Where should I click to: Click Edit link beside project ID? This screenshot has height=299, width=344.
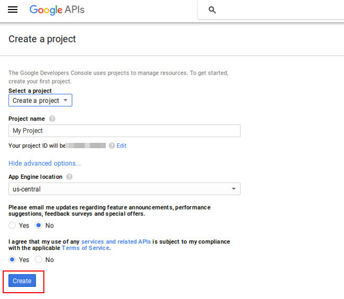point(121,146)
